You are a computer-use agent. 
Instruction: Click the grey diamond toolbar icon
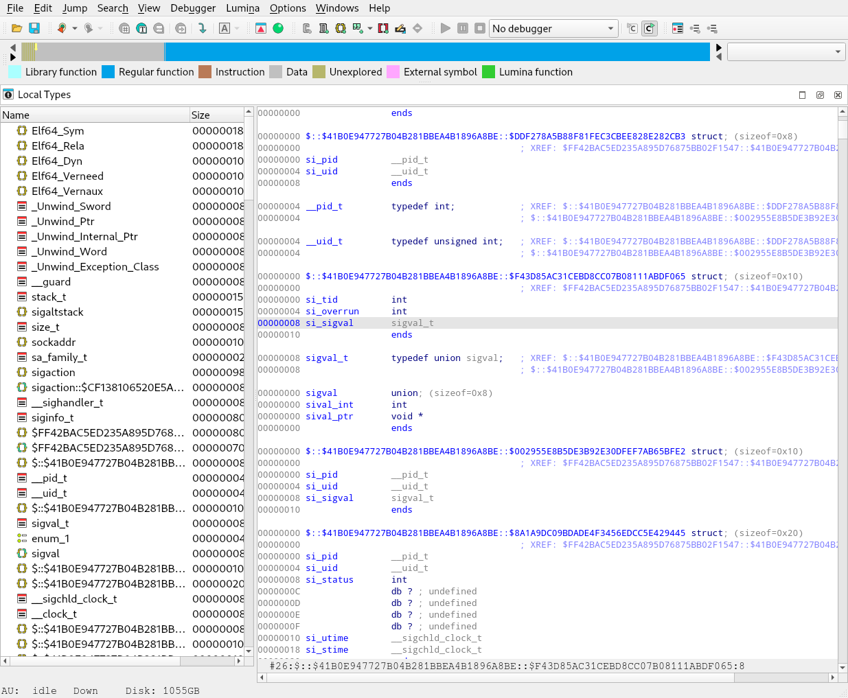coord(417,28)
